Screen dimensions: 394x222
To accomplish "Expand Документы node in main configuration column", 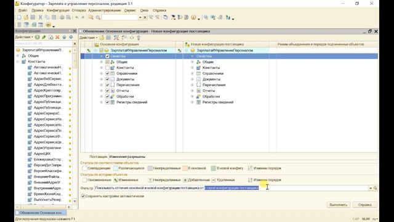I will 101,80.
